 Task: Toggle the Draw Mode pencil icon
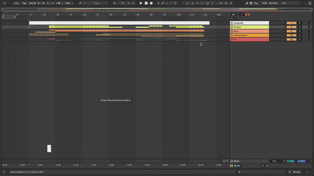pos(247,3)
